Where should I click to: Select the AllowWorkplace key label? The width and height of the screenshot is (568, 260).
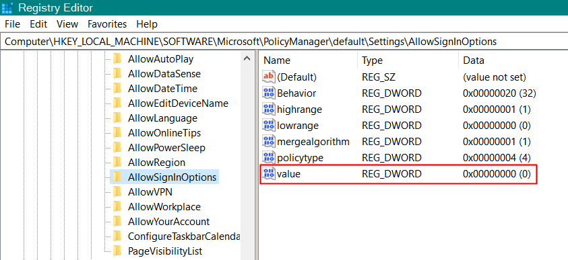coord(164,206)
